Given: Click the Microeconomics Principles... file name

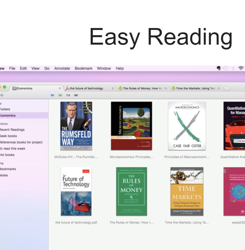Looking at the screenshot, I should click(131, 157).
